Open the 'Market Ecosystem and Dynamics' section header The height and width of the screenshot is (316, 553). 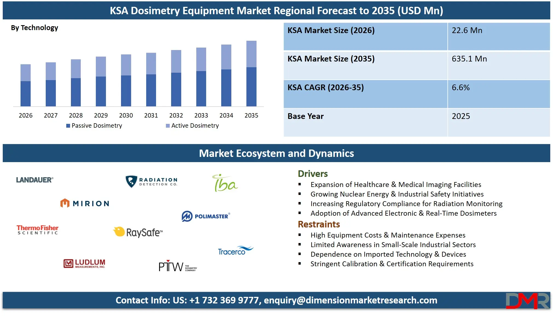pyautogui.click(x=277, y=153)
